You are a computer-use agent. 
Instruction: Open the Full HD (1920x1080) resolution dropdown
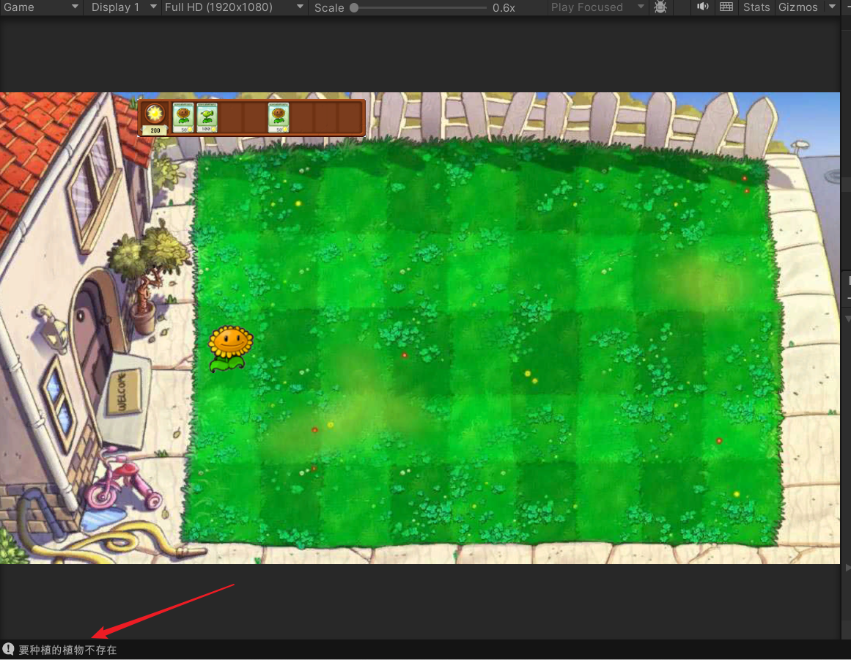[x=233, y=7]
